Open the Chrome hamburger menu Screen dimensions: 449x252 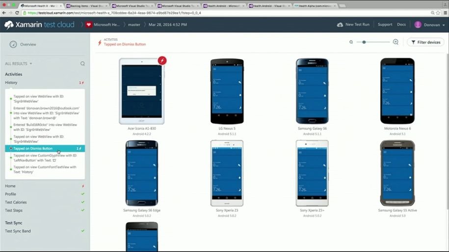tap(445, 13)
